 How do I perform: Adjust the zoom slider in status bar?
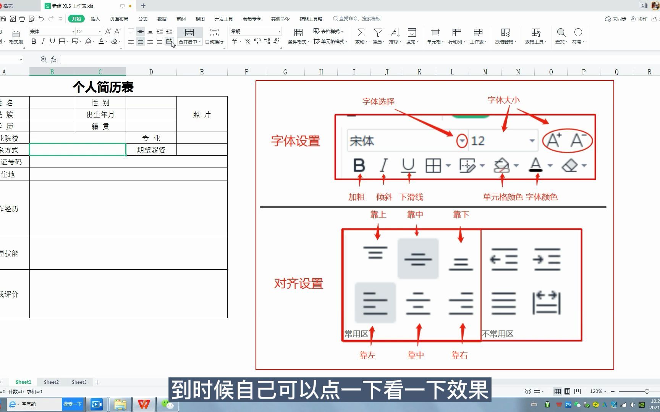[x=647, y=391]
